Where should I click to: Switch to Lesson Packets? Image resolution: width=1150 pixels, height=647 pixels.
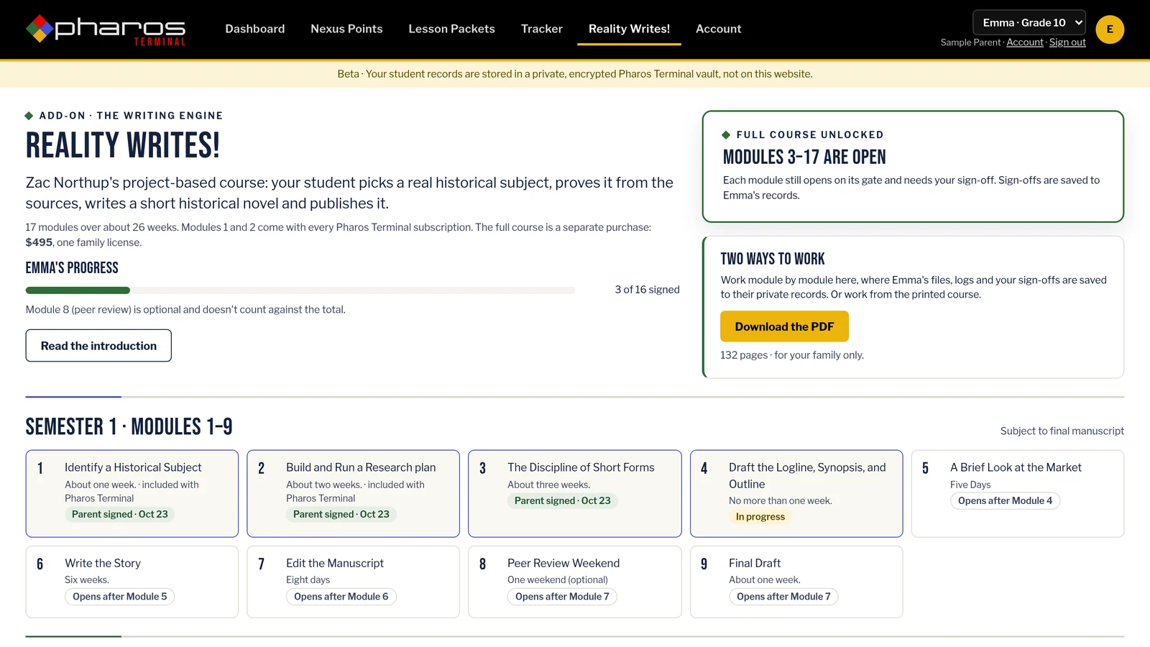451,29
